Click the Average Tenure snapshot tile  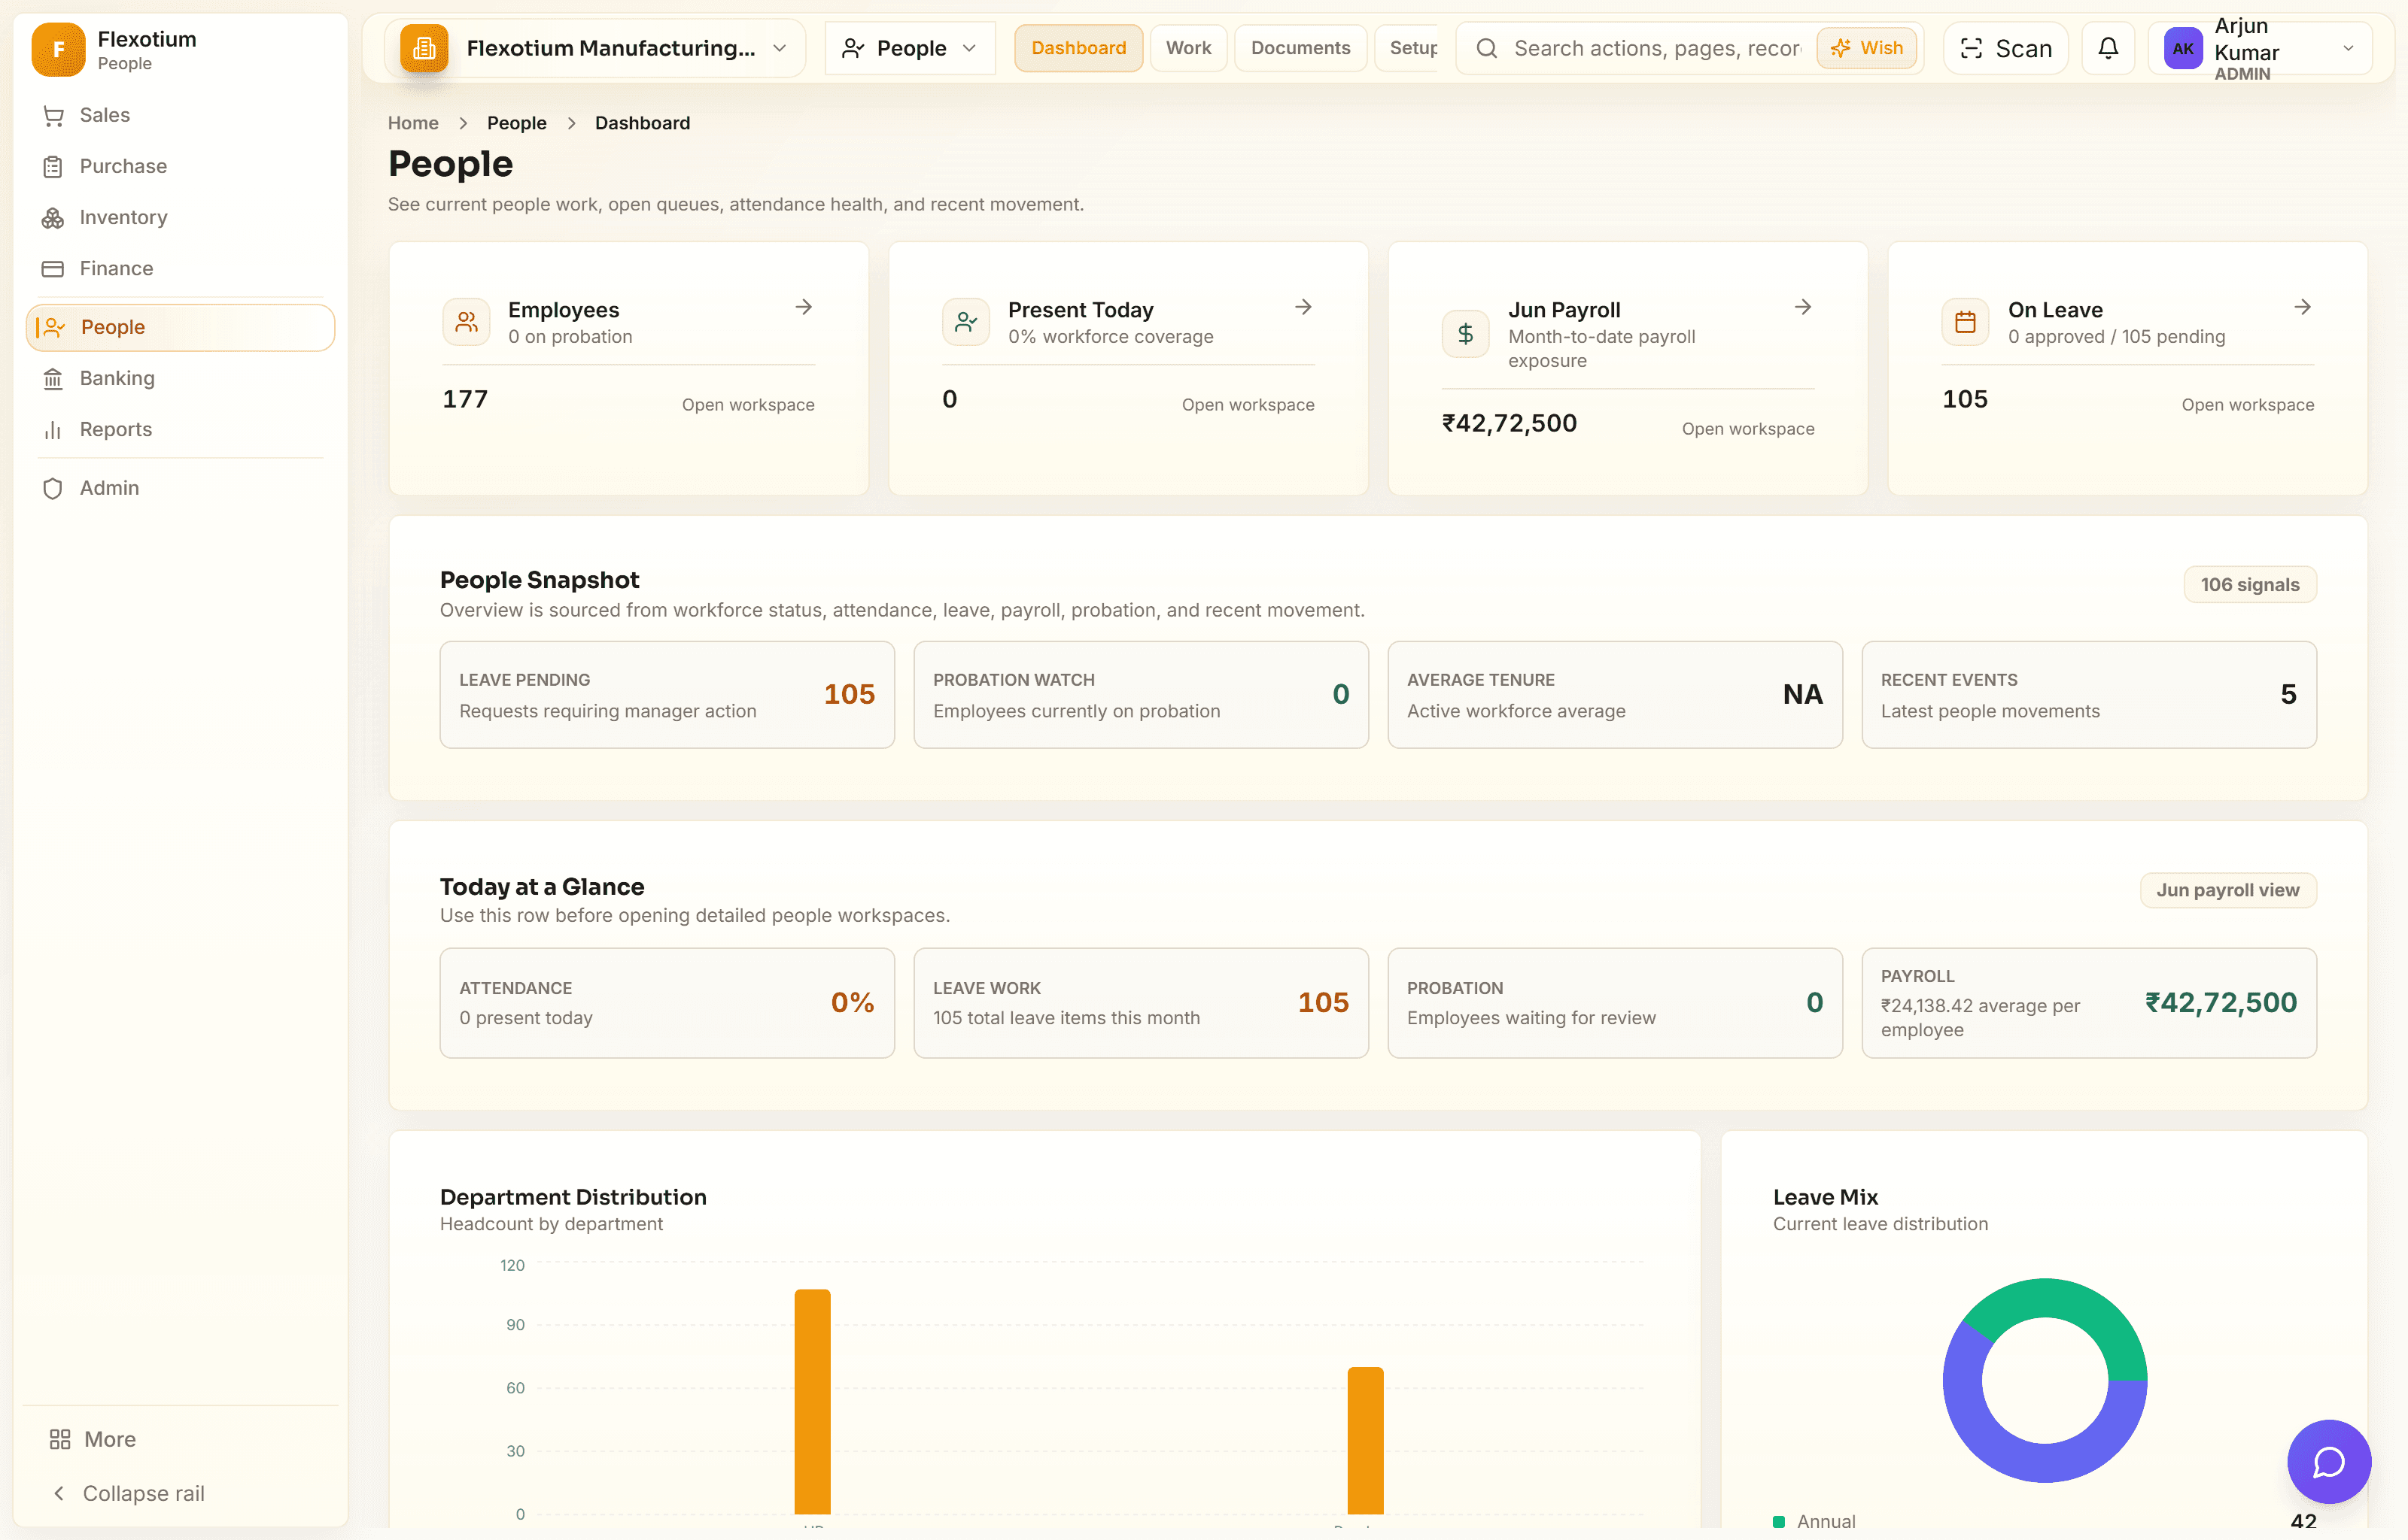(1615, 695)
